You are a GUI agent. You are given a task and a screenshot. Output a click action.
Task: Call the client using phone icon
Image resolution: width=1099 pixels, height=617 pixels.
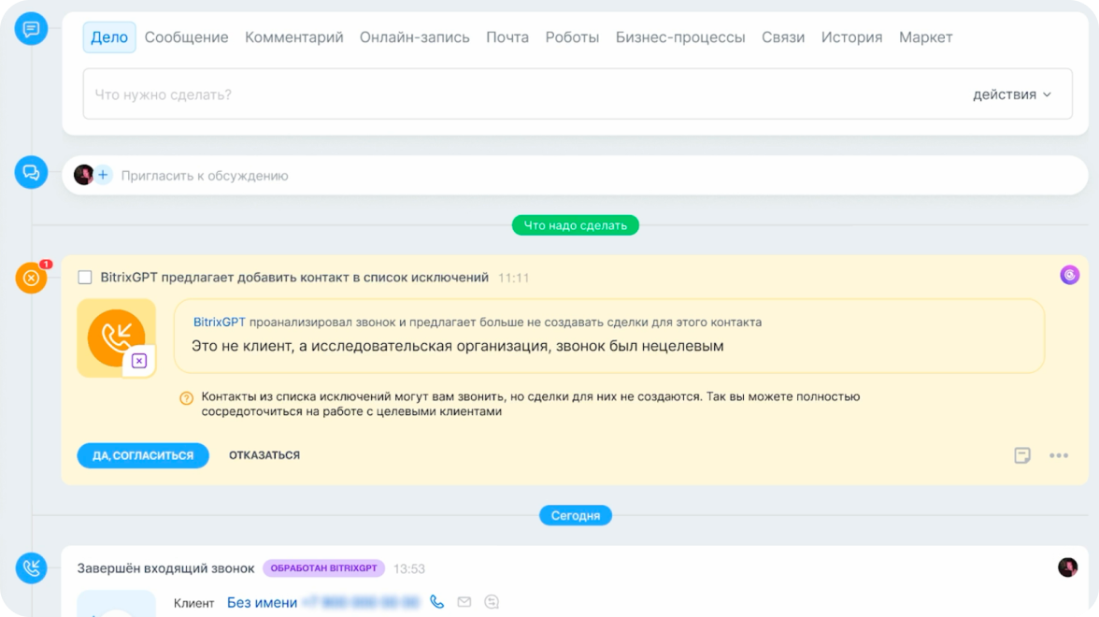pyautogui.click(x=436, y=602)
